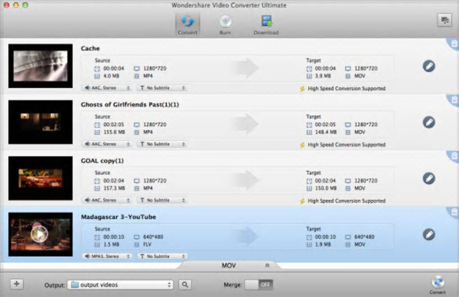
Task: Open audio dropdown for GOAL copy(1)
Action: (107, 200)
